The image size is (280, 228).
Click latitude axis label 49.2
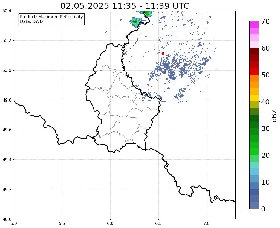point(7,189)
